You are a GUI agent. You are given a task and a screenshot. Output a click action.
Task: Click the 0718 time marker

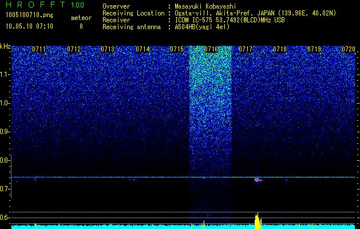tap(280, 49)
